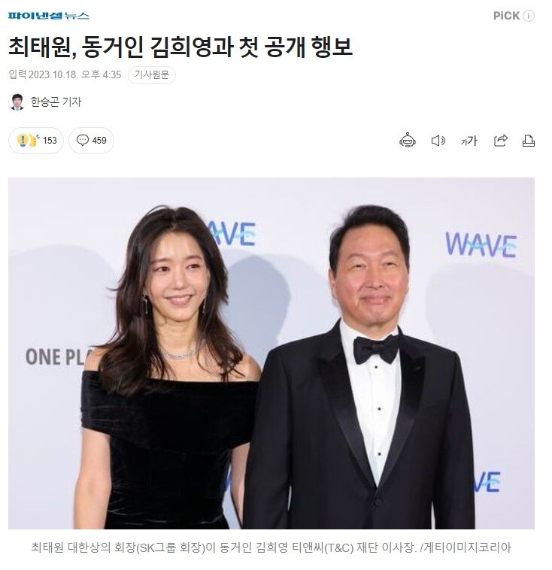Open the 가가 font size setting
The image size is (552, 570).
coord(469,141)
